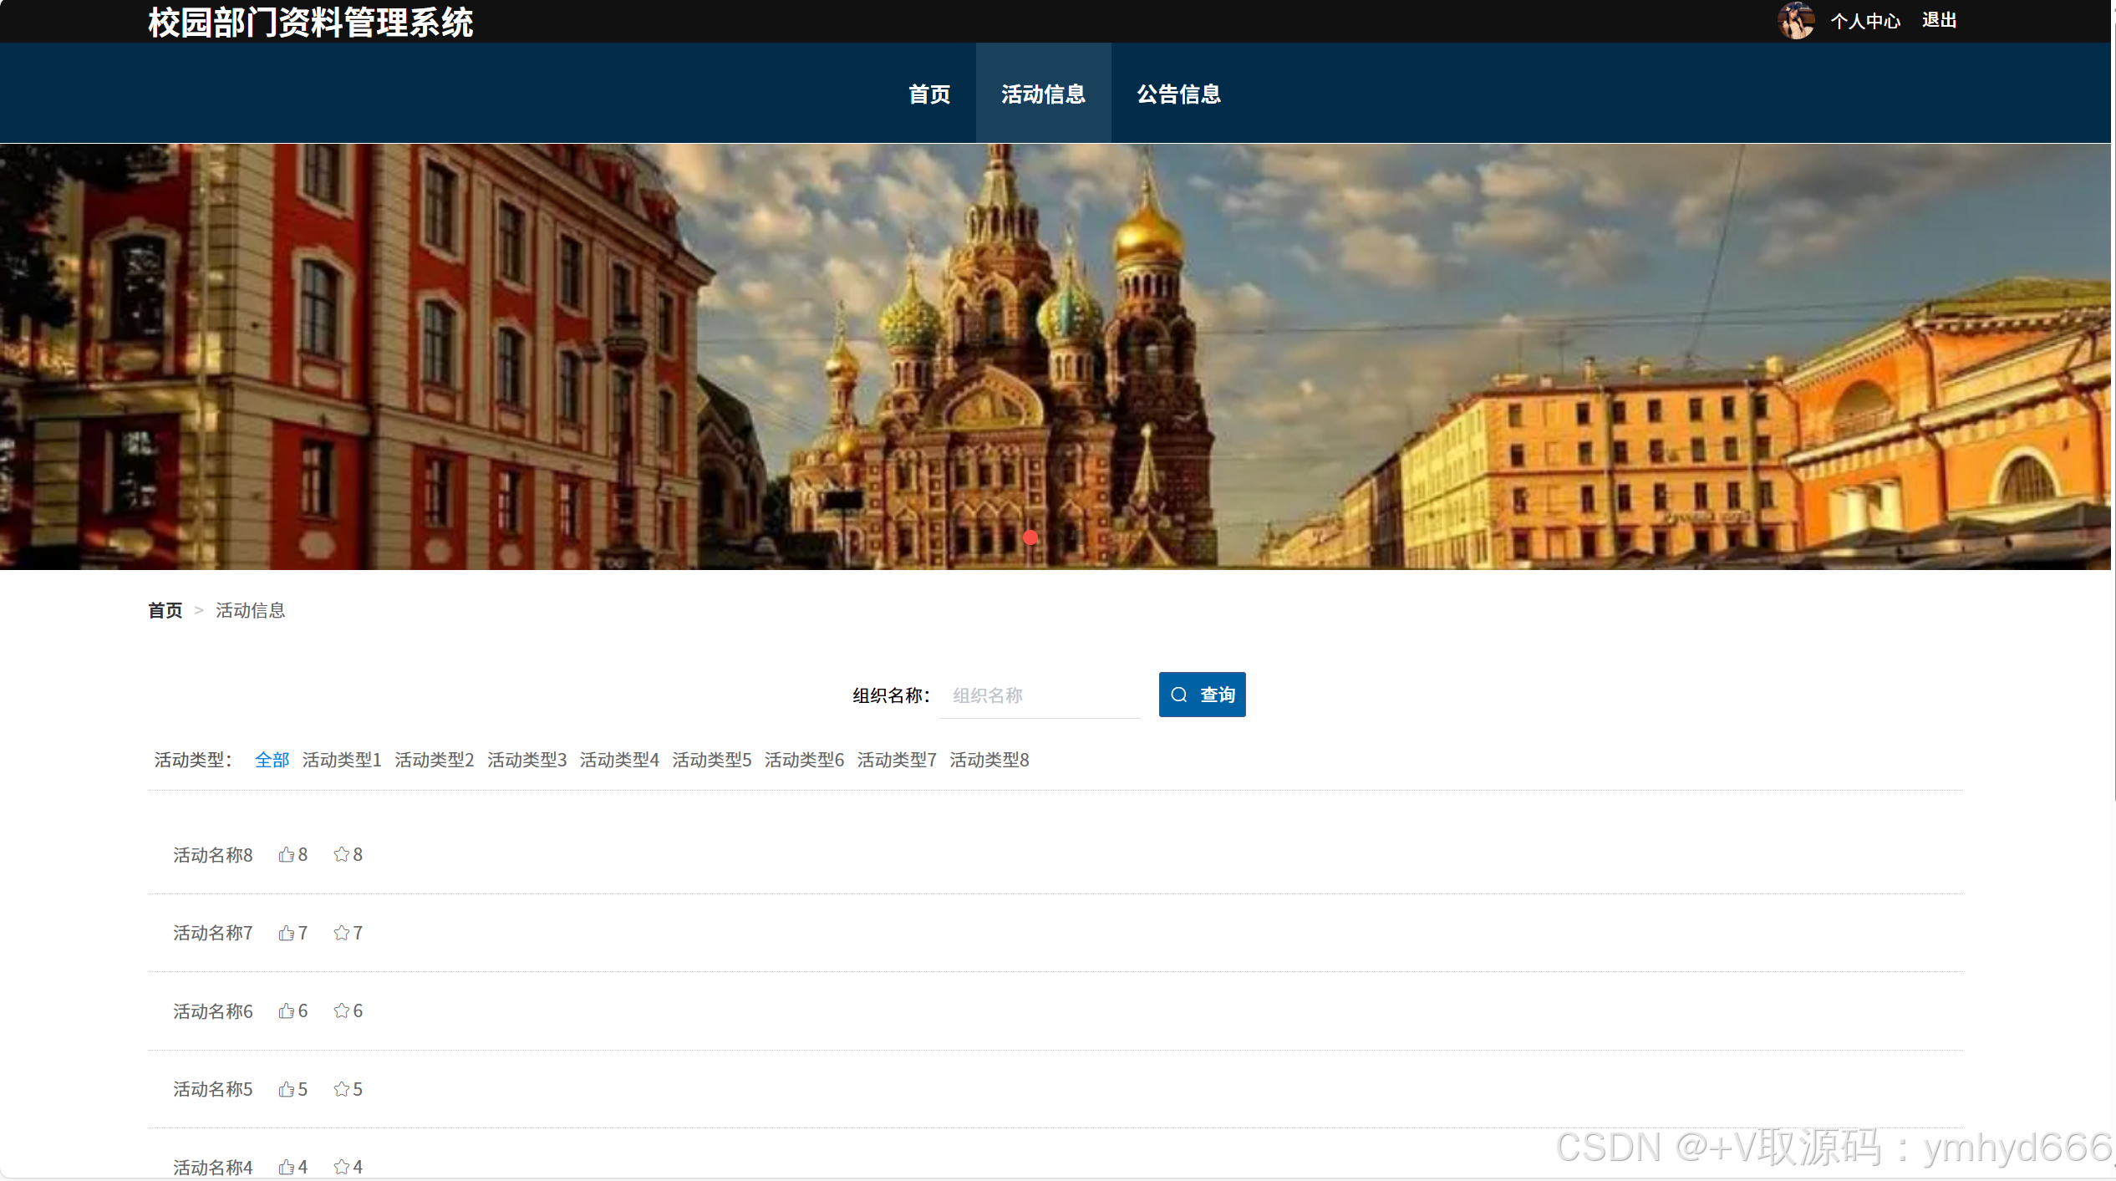Viewport: 2116px width, 1181px height.
Task: Click thumbs-up icon for 活动名称6
Action: (x=287, y=1010)
